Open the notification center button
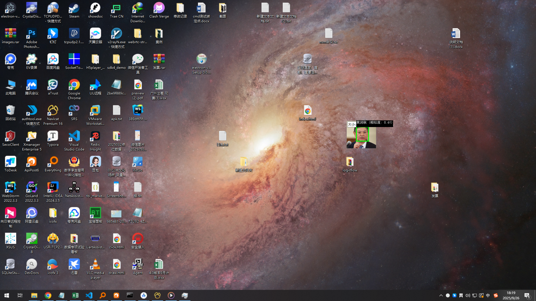The image size is (536, 301). [527, 296]
